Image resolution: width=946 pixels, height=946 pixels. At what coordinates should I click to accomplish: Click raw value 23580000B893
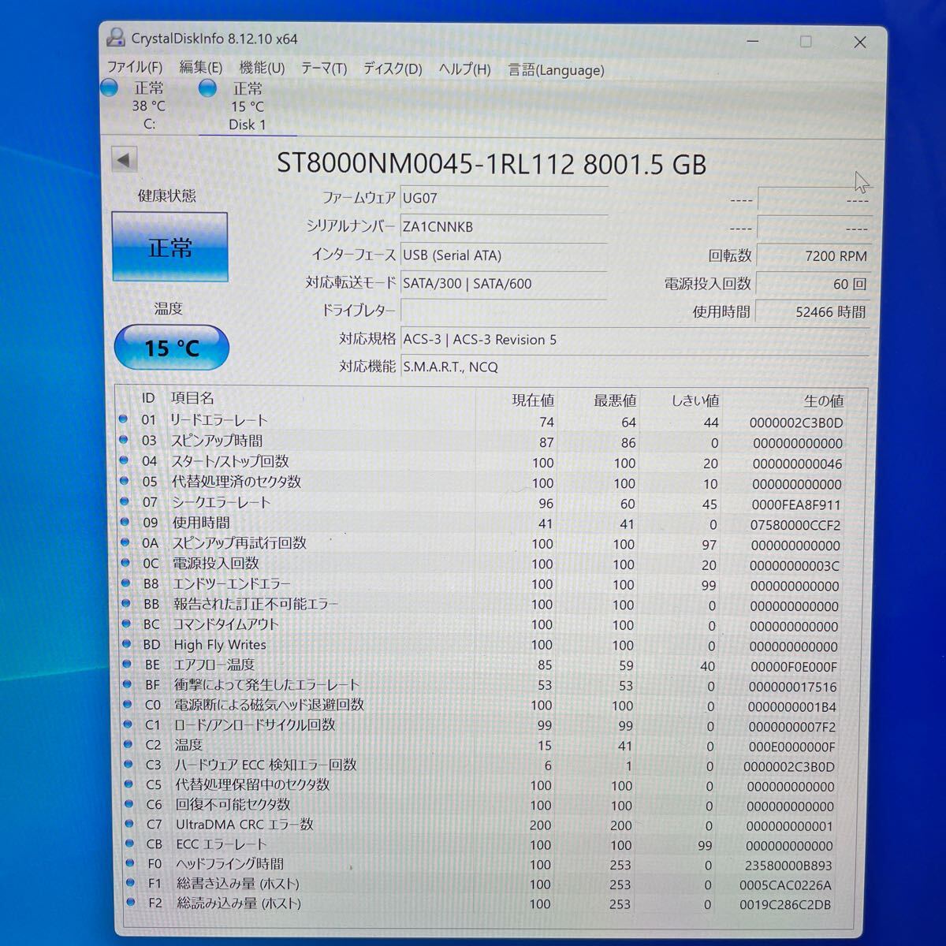pos(788,865)
